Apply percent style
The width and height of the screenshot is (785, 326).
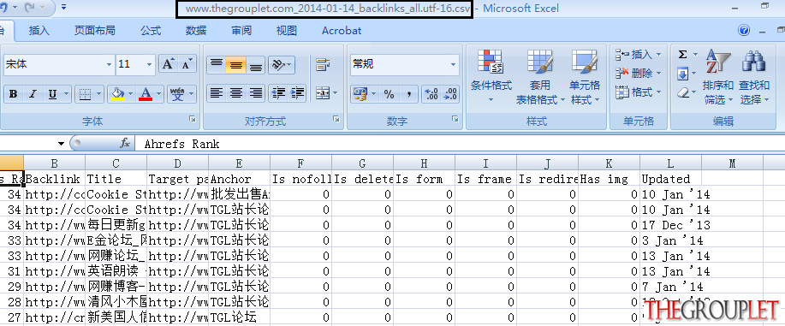pos(389,94)
